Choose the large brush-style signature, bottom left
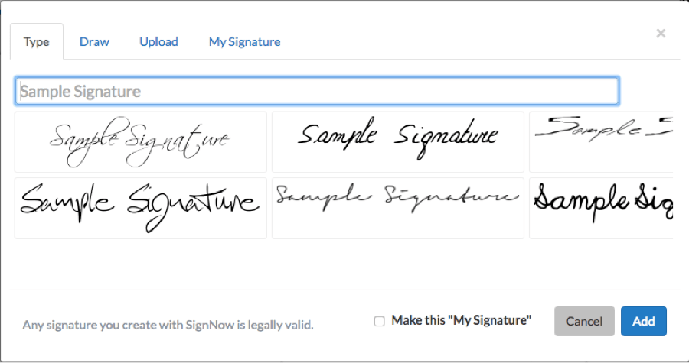Viewport: 689px width, 363px height. tap(141, 208)
